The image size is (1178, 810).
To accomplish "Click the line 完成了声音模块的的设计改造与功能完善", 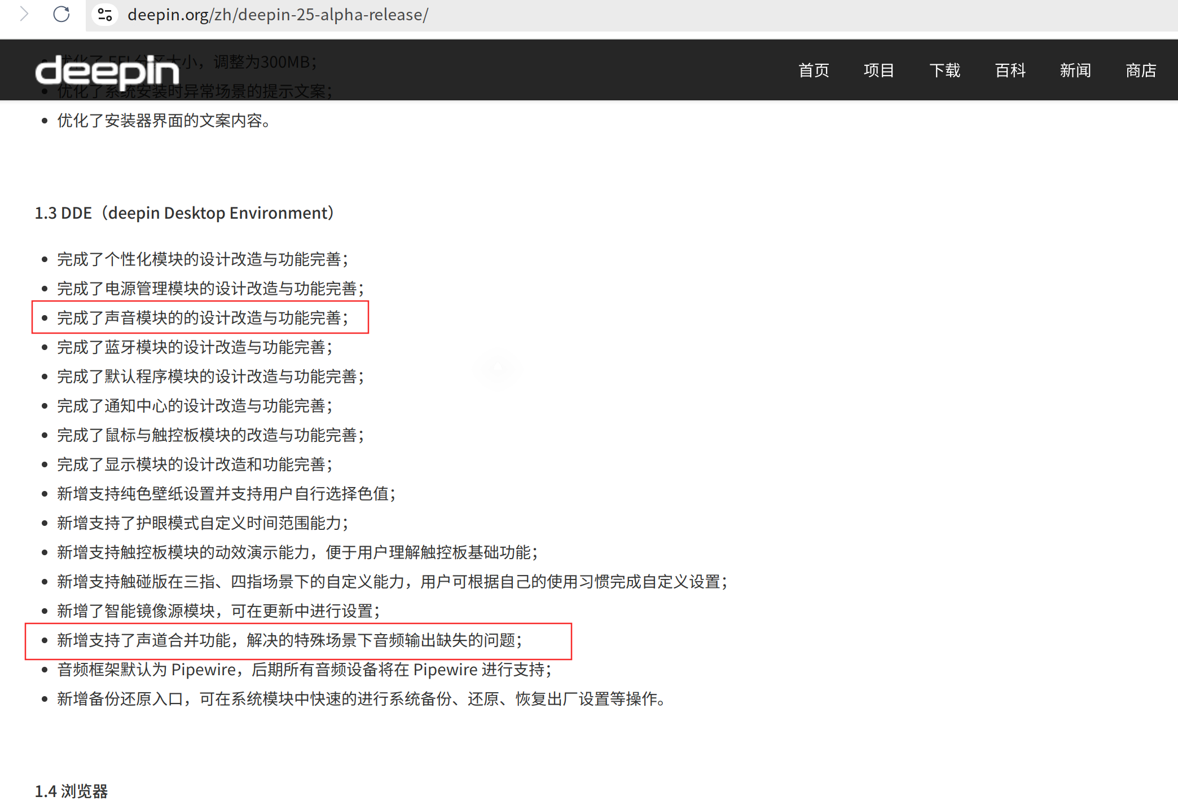I will [x=203, y=318].
